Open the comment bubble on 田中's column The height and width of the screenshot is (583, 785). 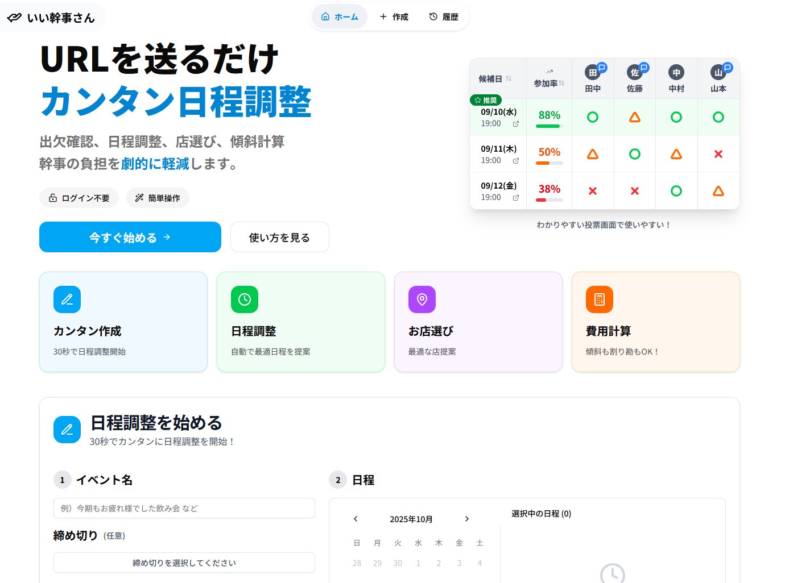(602, 68)
